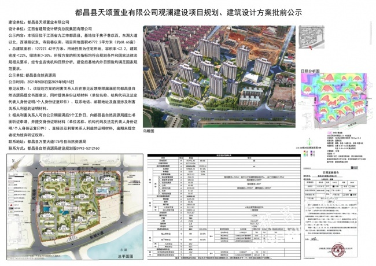
Task: Click the '日照复核报告' report title
Action: point(331,172)
